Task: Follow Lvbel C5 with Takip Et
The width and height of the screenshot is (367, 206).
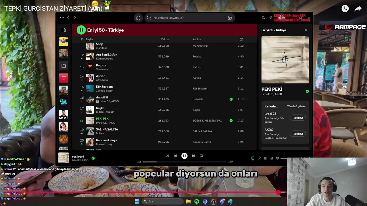Action: pos(298,118)
